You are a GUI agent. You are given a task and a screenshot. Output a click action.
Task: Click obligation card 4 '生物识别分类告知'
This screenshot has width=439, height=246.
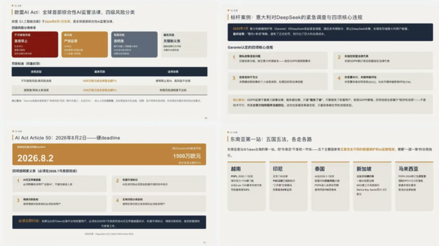click(x=159, y=203)
